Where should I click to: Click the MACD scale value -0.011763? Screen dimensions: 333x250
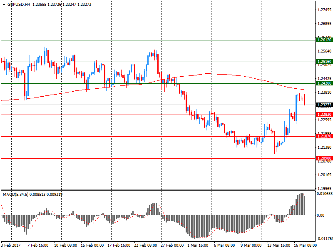[325, 238]
